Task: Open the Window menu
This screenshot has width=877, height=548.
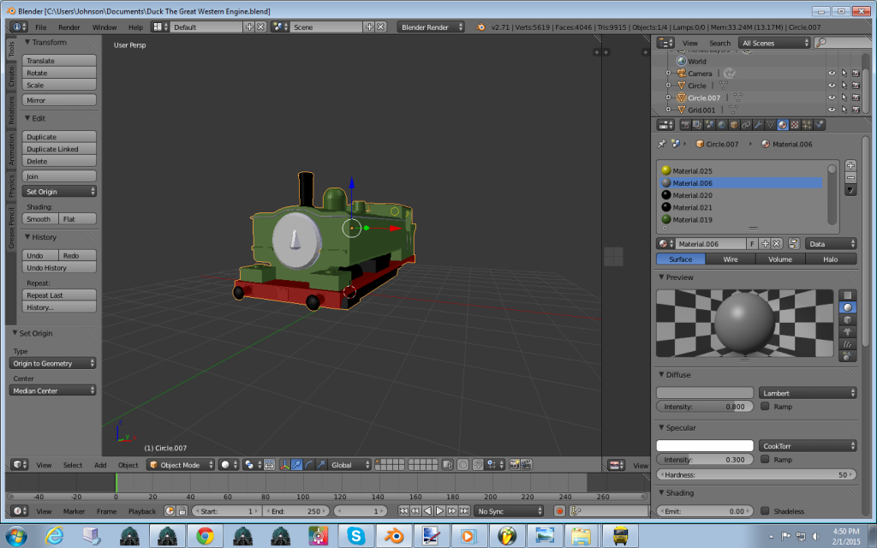Action: [104, 27]
